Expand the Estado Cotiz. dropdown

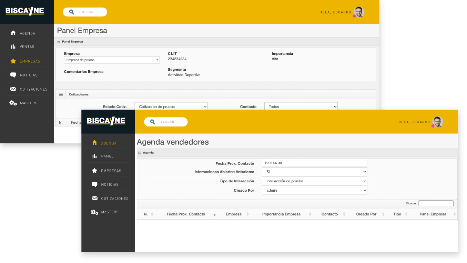(171, 107)
